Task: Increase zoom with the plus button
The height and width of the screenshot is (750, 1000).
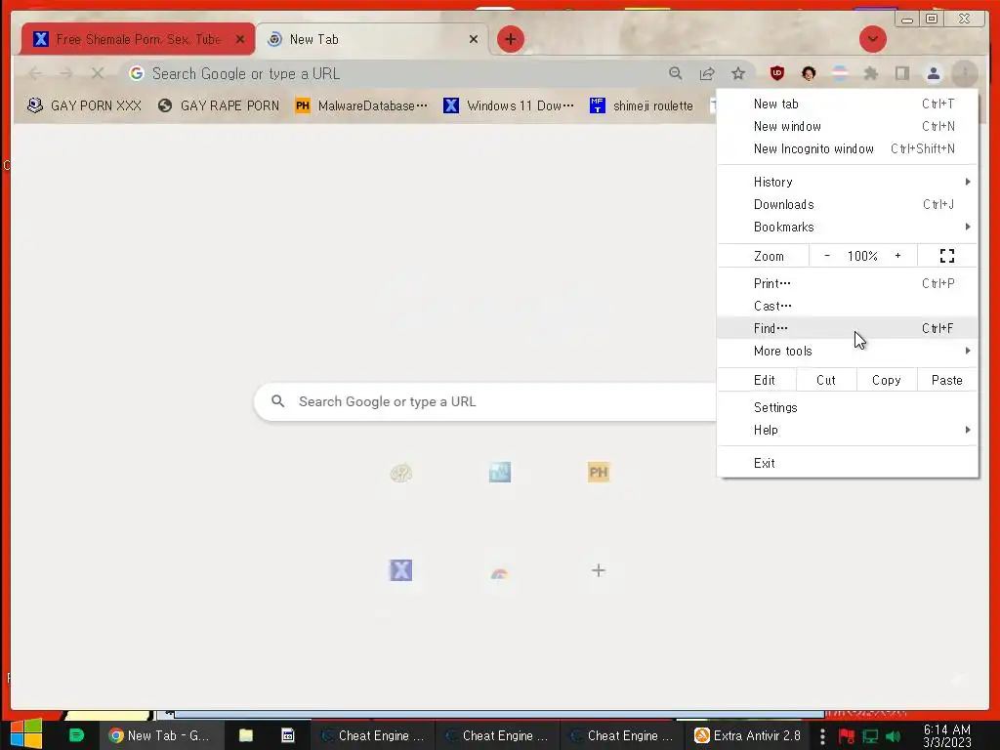Action: (x=897, y=256)
